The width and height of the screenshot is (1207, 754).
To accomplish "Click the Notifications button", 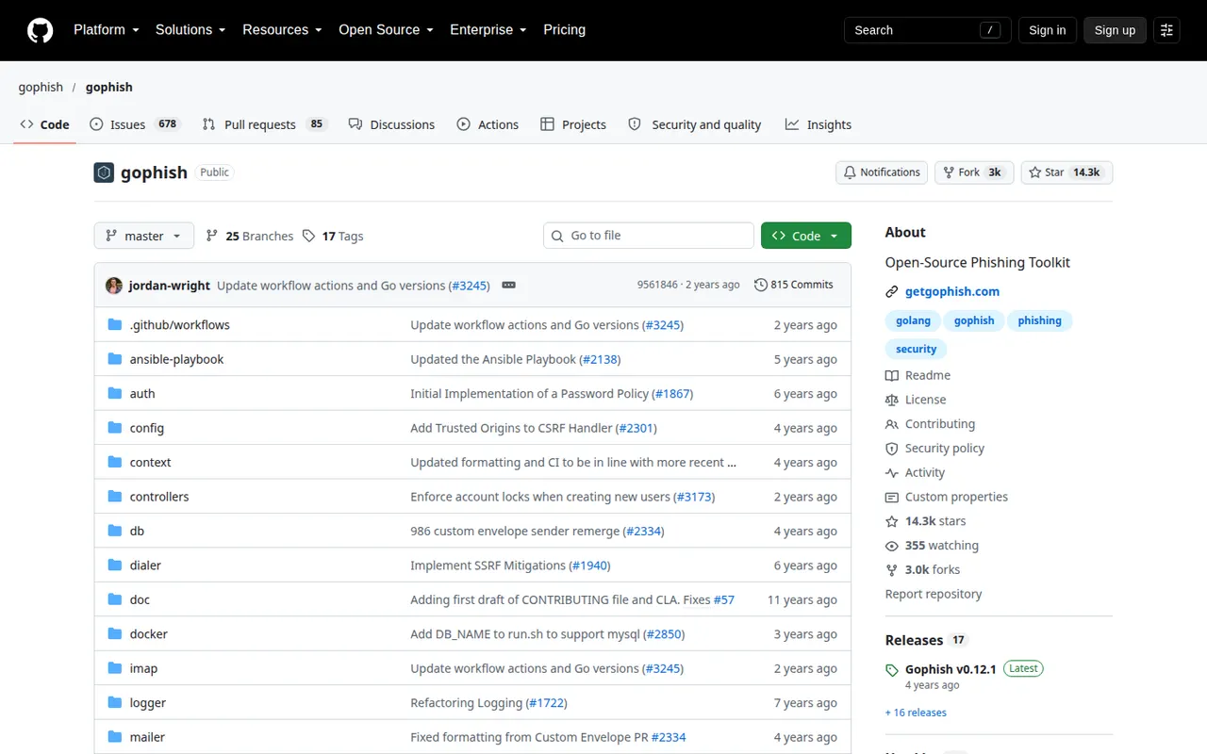I will point(882,172).
